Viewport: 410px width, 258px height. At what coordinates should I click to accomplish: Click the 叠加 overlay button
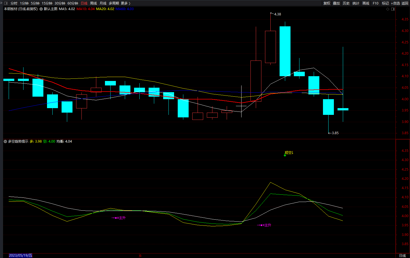336,3
